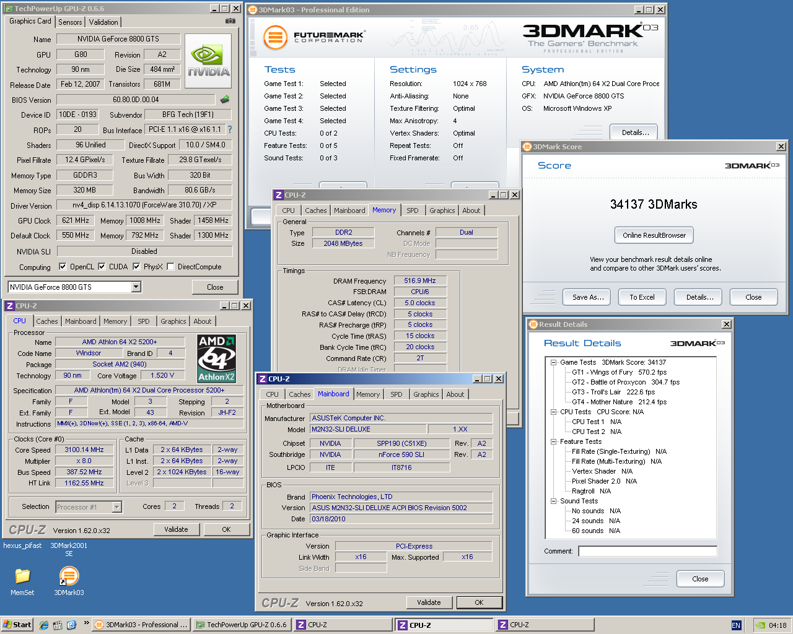Image resolution: width=793 pixels, height=634 pixels.
Task: Open the Processor #1 selection dropdown
Action: (116, 507)
